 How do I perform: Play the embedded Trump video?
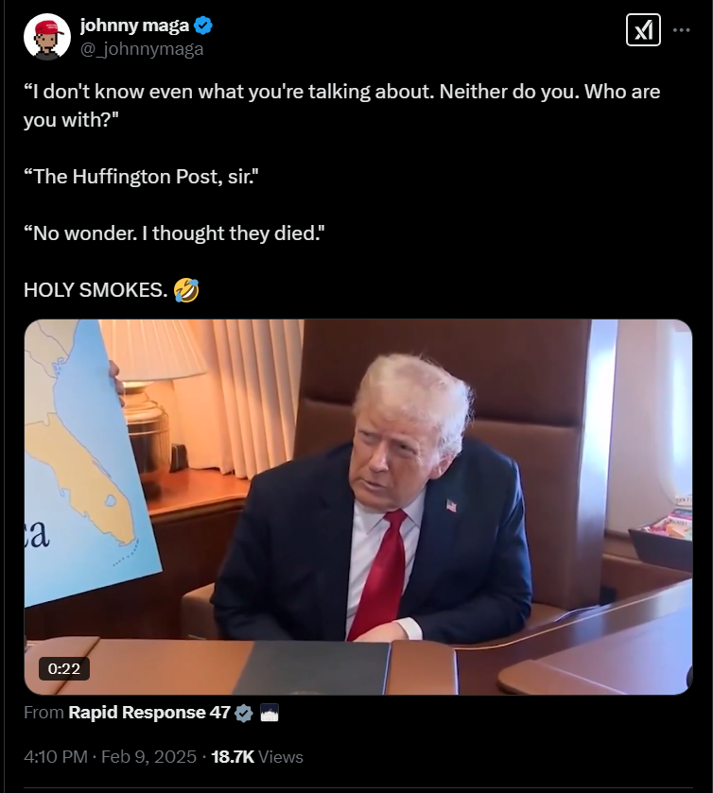click(358, 507)
